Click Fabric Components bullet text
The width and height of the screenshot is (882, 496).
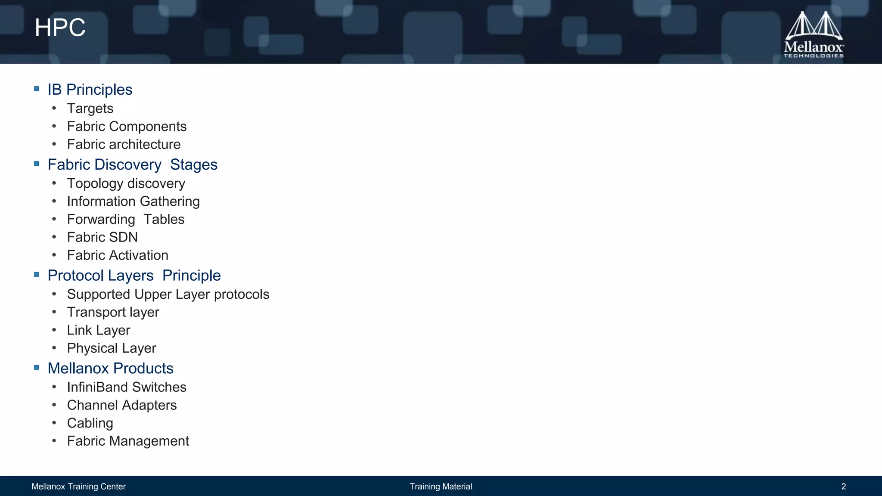point(127,127)
